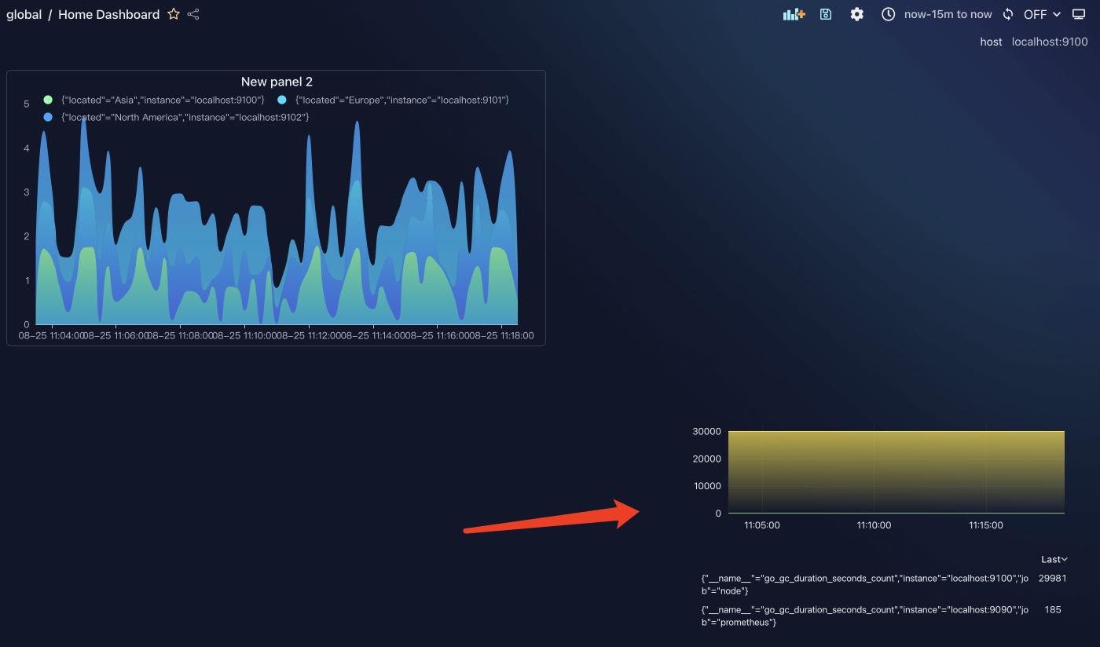Open dashboard settings gear
1100x647 pixels.
coord(856,14)
